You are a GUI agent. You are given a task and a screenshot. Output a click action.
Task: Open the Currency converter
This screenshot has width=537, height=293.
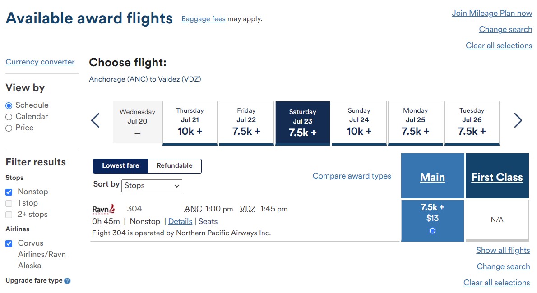(x=40, y=62)
